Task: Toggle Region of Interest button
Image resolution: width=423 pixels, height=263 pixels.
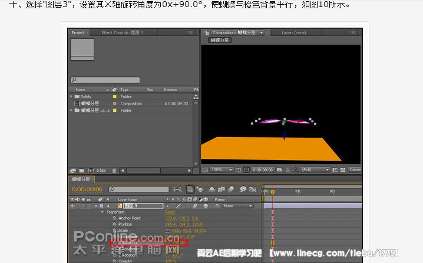Action: tap(335, 170)
